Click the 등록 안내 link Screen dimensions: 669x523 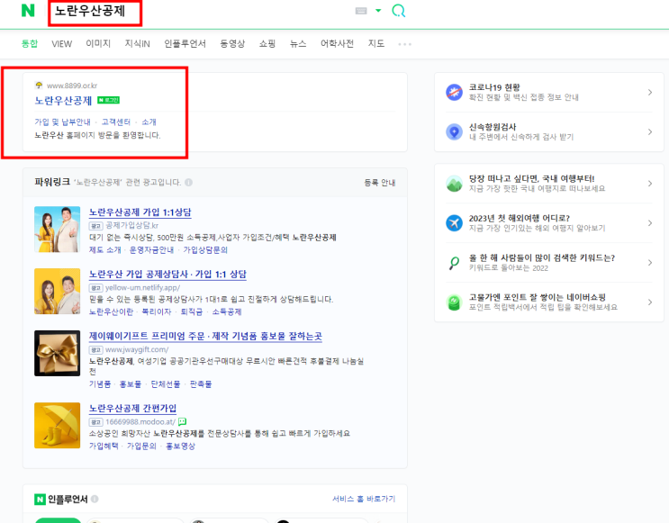[x=380, y=183]
